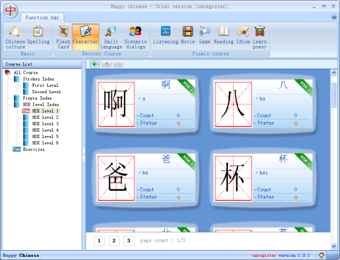The image size is (340, 260).
Task: Click the Course List panel header
Action: tap(42, 64)
